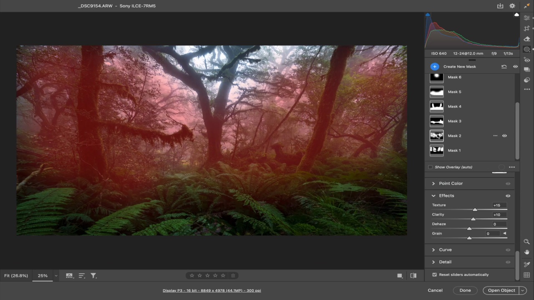This screenshot has width=534, height=300.
Task: Open the Edit sliders panel icon
Action: 527,18
